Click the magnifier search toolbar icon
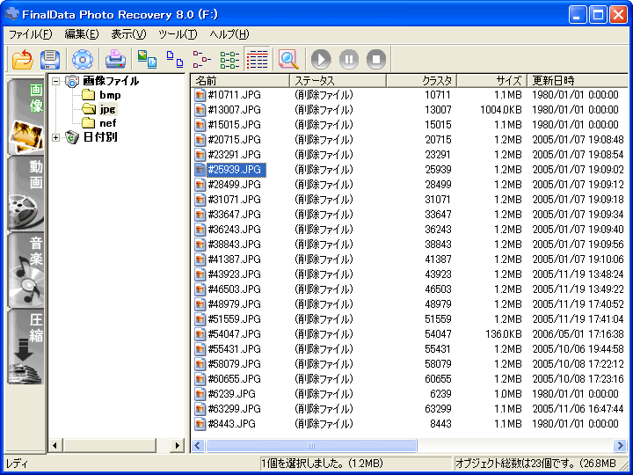Viewport: 633px width, 475px height. (x=288, y=60)
